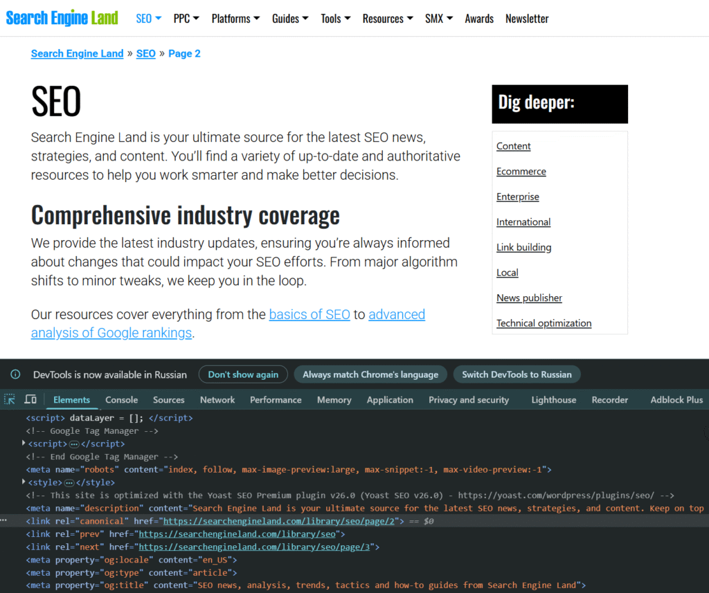Screen dimensions: 709x593
Task: Click the ellipsis inside the collapsed style tag
Action: click(x=69, y=482)
